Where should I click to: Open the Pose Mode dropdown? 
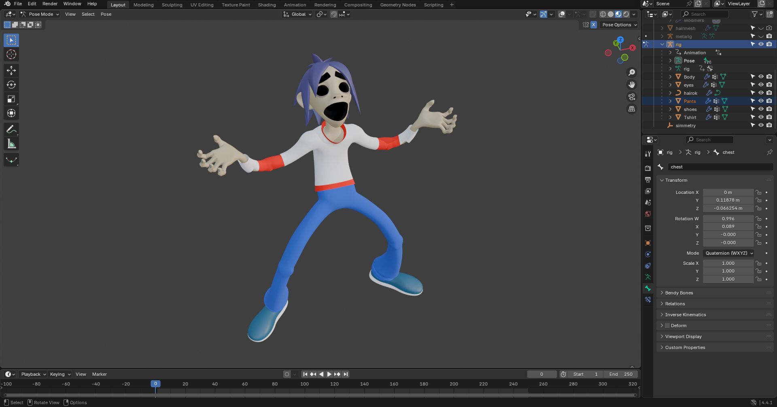click(40, 14)
